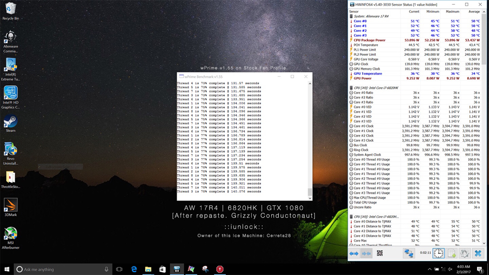Screen dimensions: 489x275
Task: Select the 'Core Max' sensor row
Action: (415, 241)
